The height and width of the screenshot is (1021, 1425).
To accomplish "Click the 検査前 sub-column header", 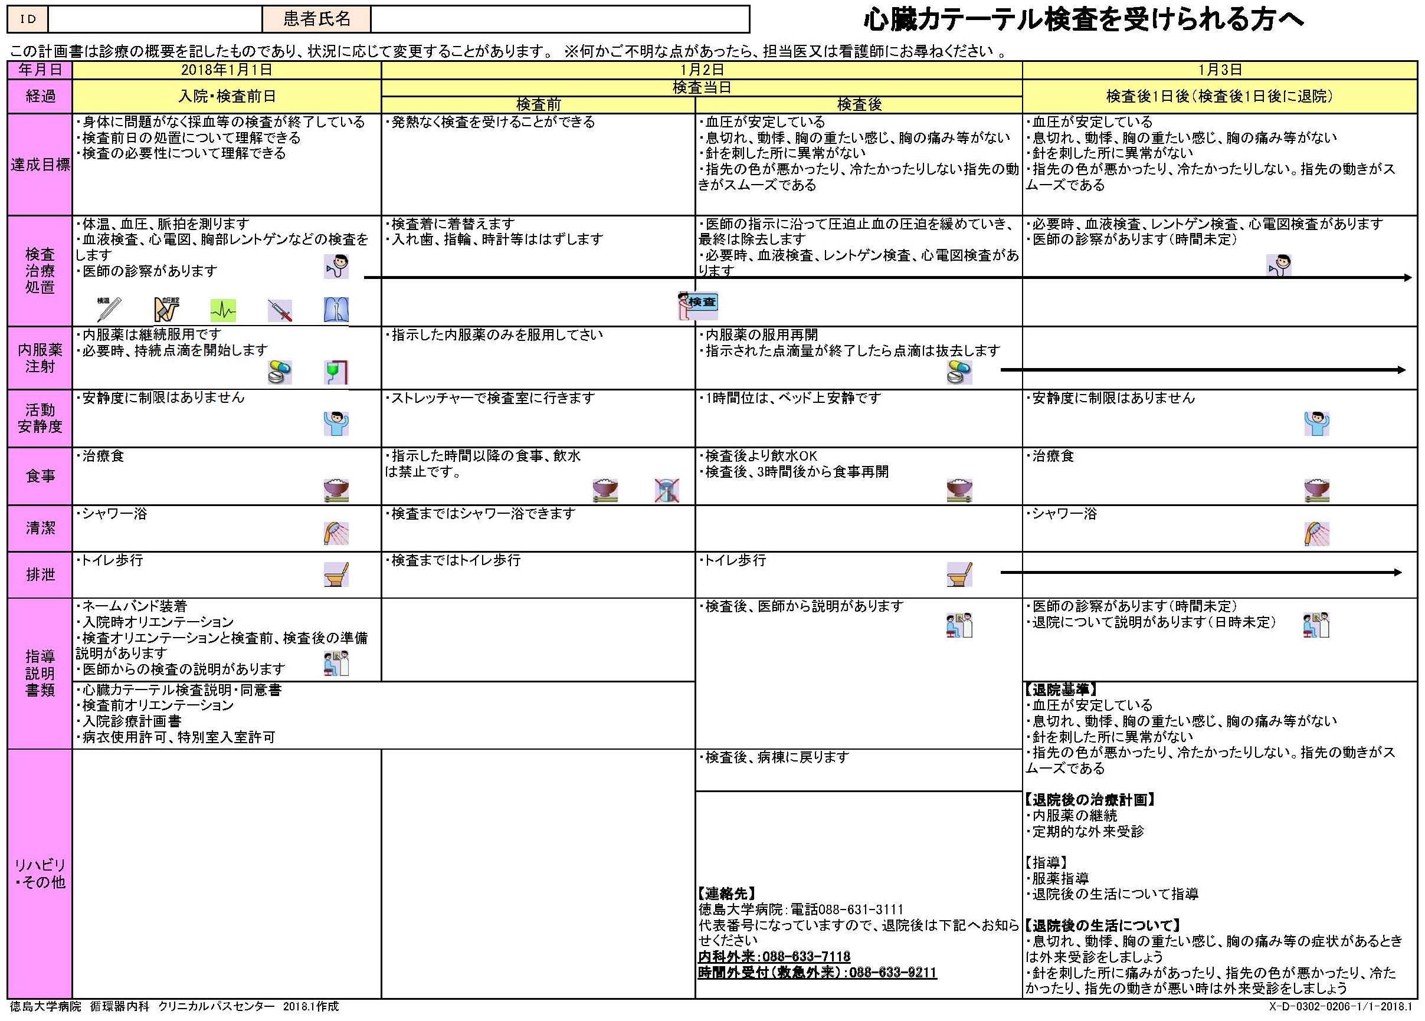I will 539,104.
